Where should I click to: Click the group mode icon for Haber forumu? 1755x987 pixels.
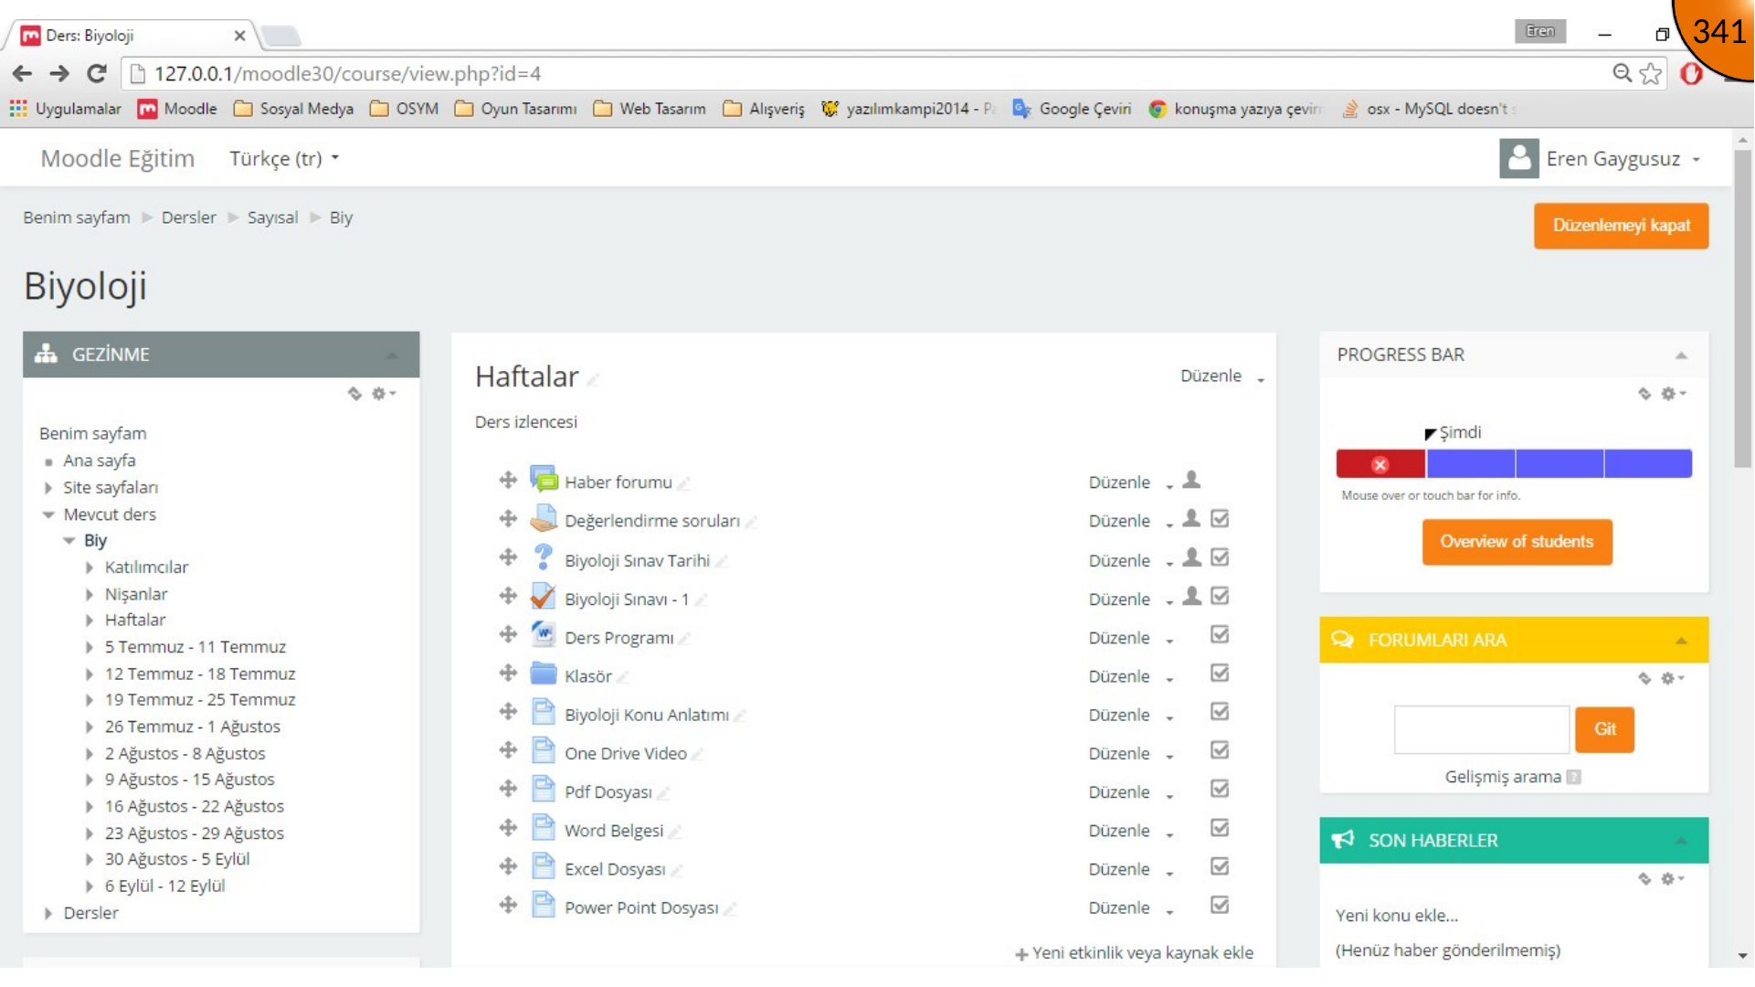tap(1191, 479)
